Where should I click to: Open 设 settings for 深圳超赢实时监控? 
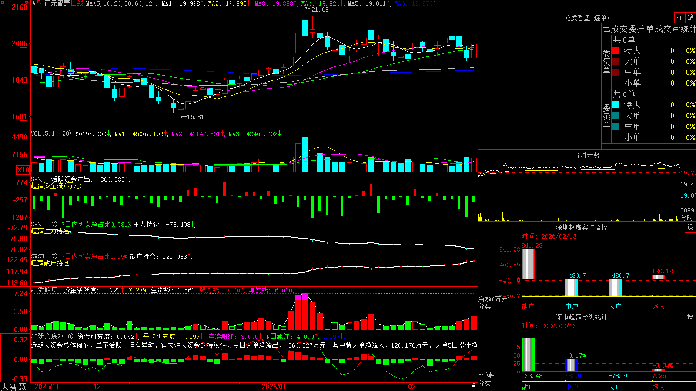(690, 227)
